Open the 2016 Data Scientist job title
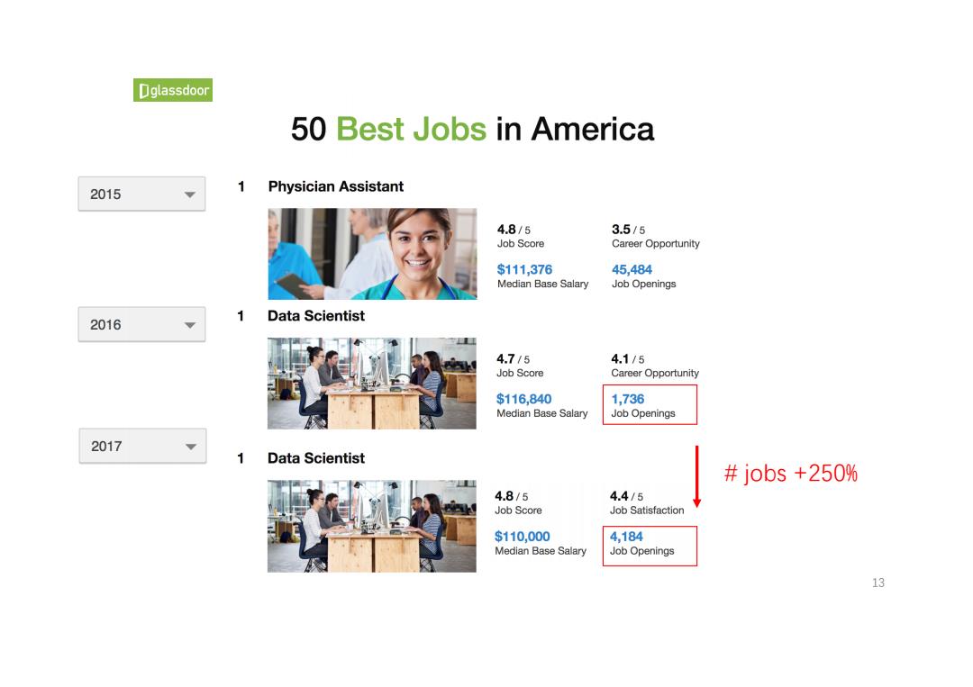This screenshot has width=973, height=687. (x=316, y=316)
